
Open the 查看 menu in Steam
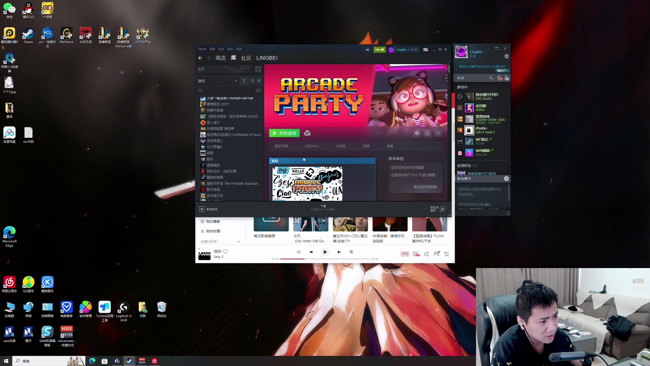pos(212,49)
